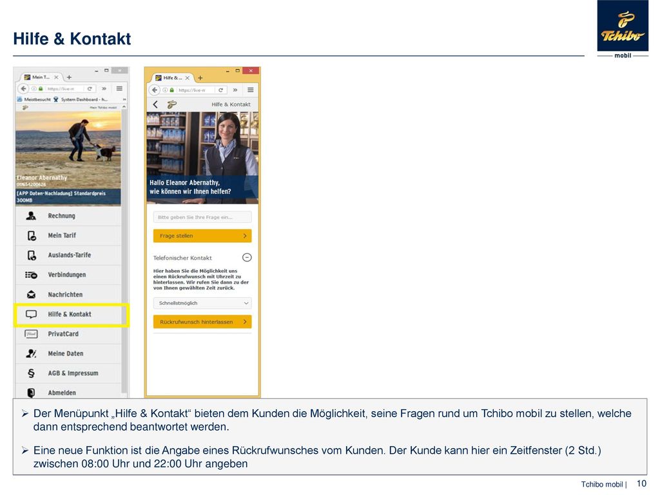Open hamburger menu in Hilfe & Kontakt browser window

pyautogui.click(x=251, y=90)
